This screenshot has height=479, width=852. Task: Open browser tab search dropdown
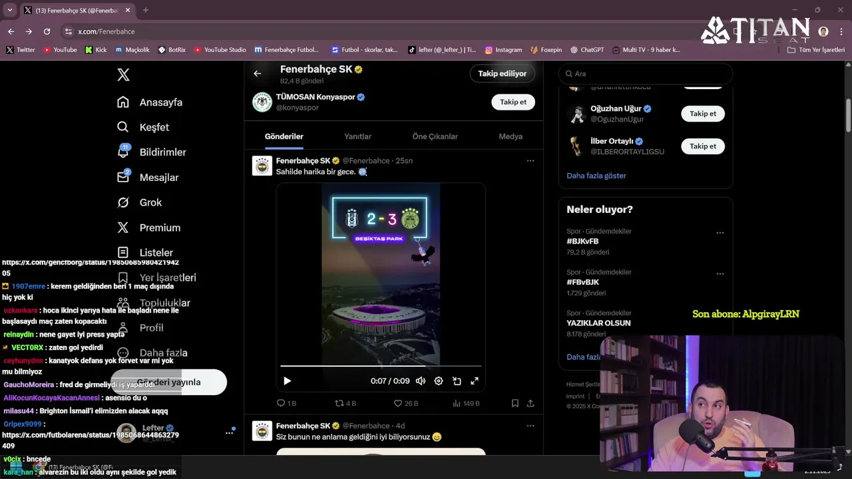[x=9, y=10]
